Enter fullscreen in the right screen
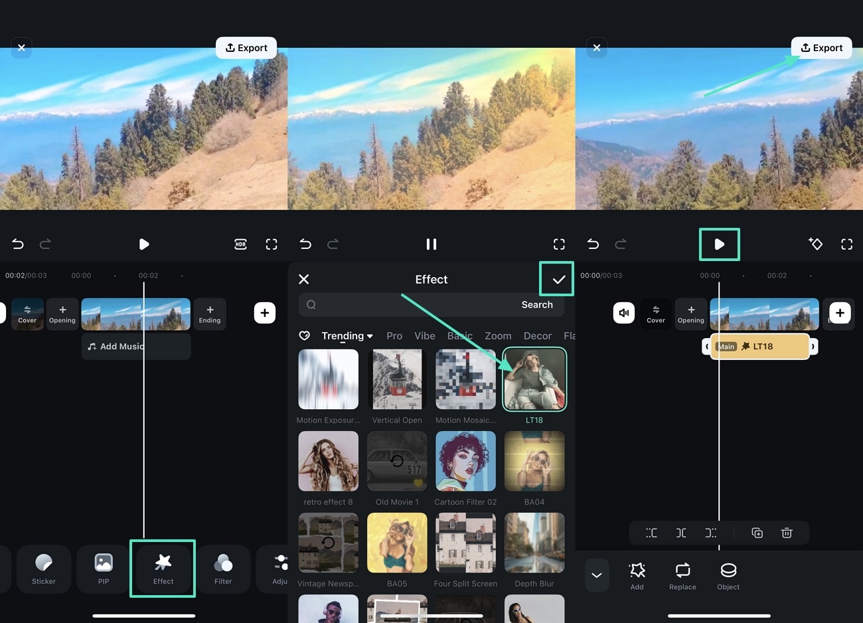The width and height of the screenshot is (863, 623). (846, 244)
